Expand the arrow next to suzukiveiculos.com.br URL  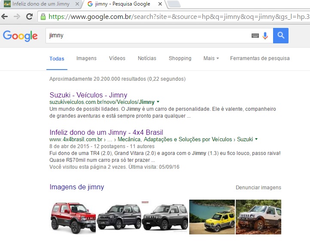pos(158,102)
